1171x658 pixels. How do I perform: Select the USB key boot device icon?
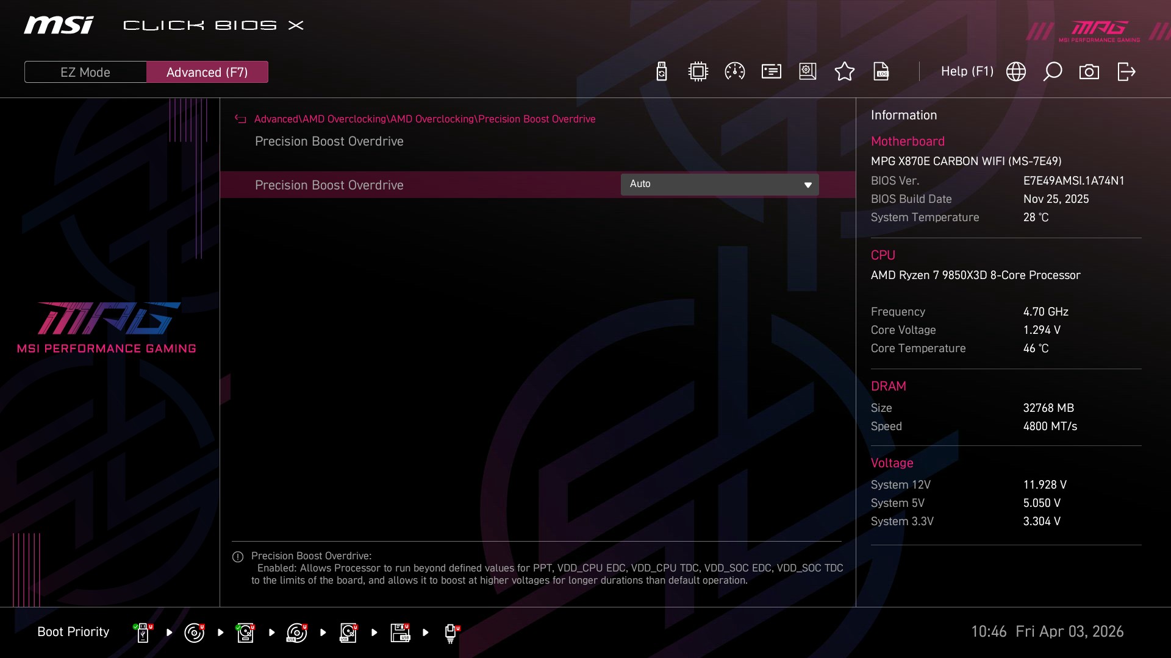click(x=143, y=632)
